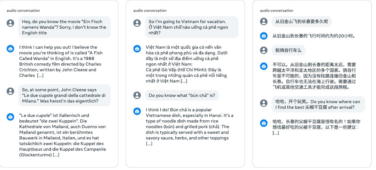Click the user avatar beside the "Ein Fisch namens Wanda" message

coord(11,23)
